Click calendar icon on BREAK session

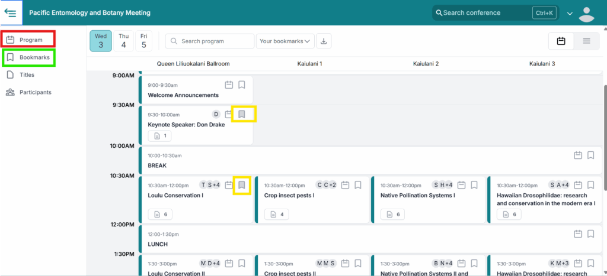[x=578, y=155]
